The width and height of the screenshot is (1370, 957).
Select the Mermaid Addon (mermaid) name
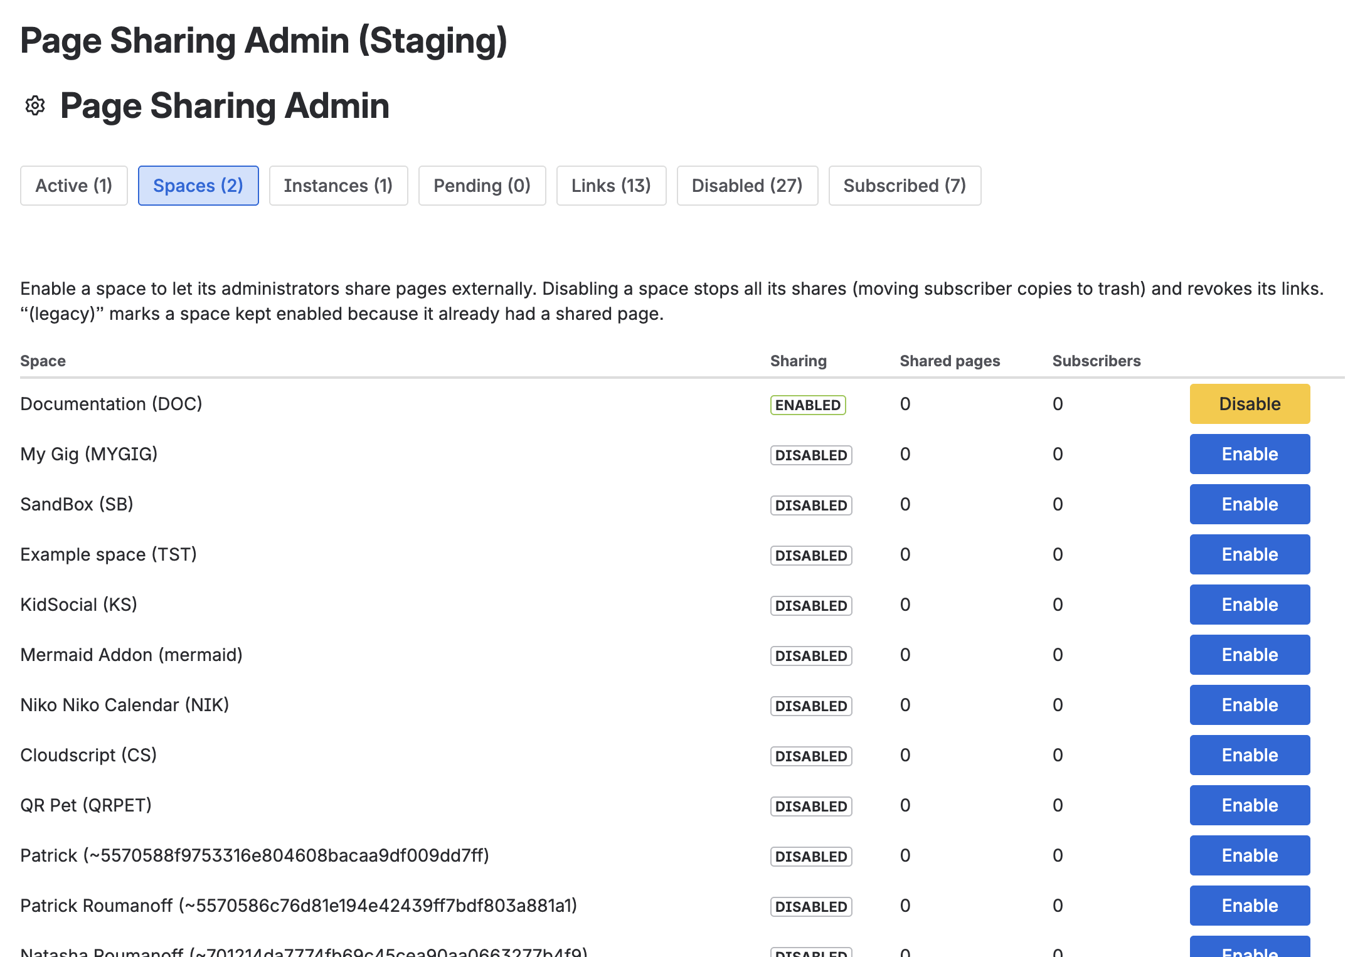(x=131, y=655)
